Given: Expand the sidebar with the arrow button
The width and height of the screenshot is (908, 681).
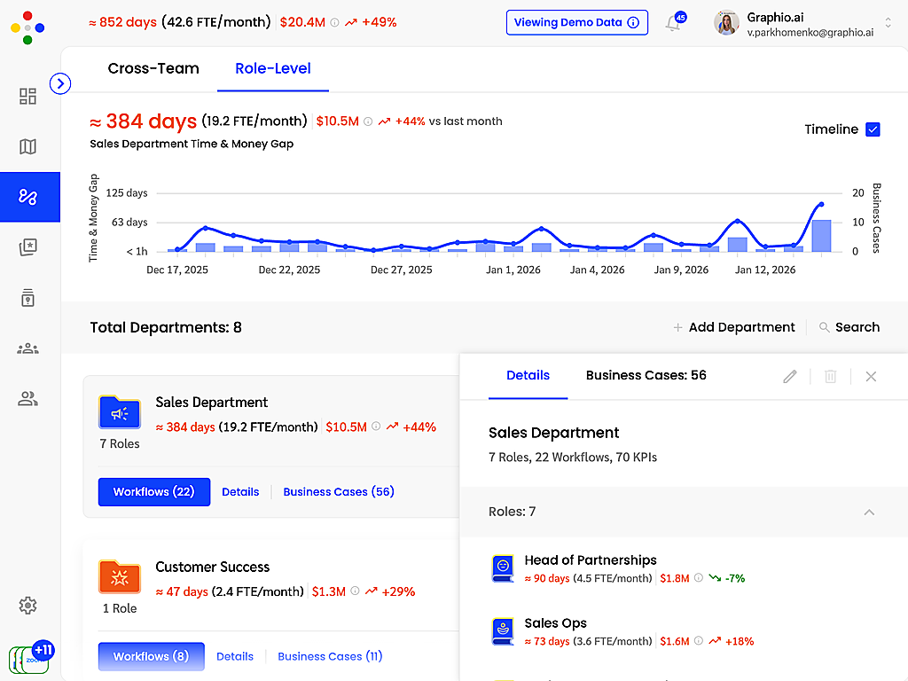Looking at the screenshot, I should pos(60,83).
